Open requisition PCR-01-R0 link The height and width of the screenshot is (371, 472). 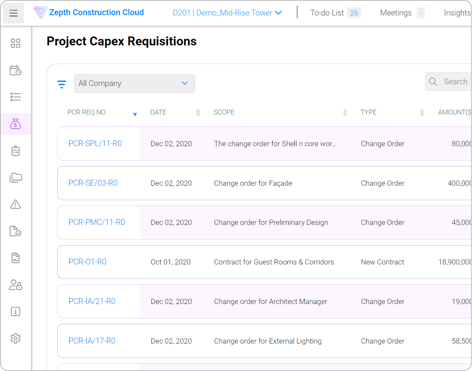coord(87,262)
